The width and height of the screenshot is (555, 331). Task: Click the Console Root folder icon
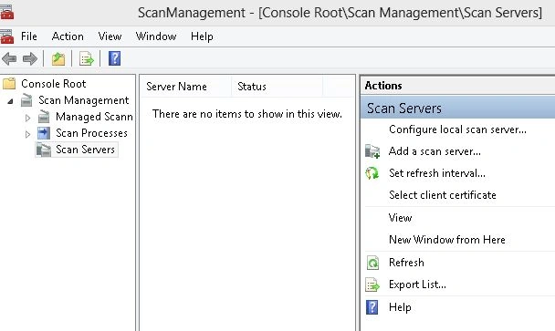coord(9,84)
